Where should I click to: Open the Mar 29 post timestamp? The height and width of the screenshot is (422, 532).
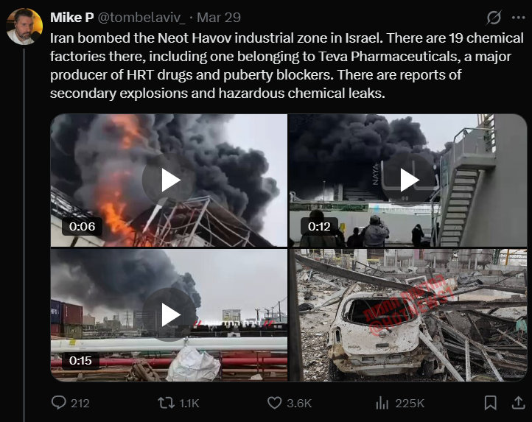[x=219, y=18]
